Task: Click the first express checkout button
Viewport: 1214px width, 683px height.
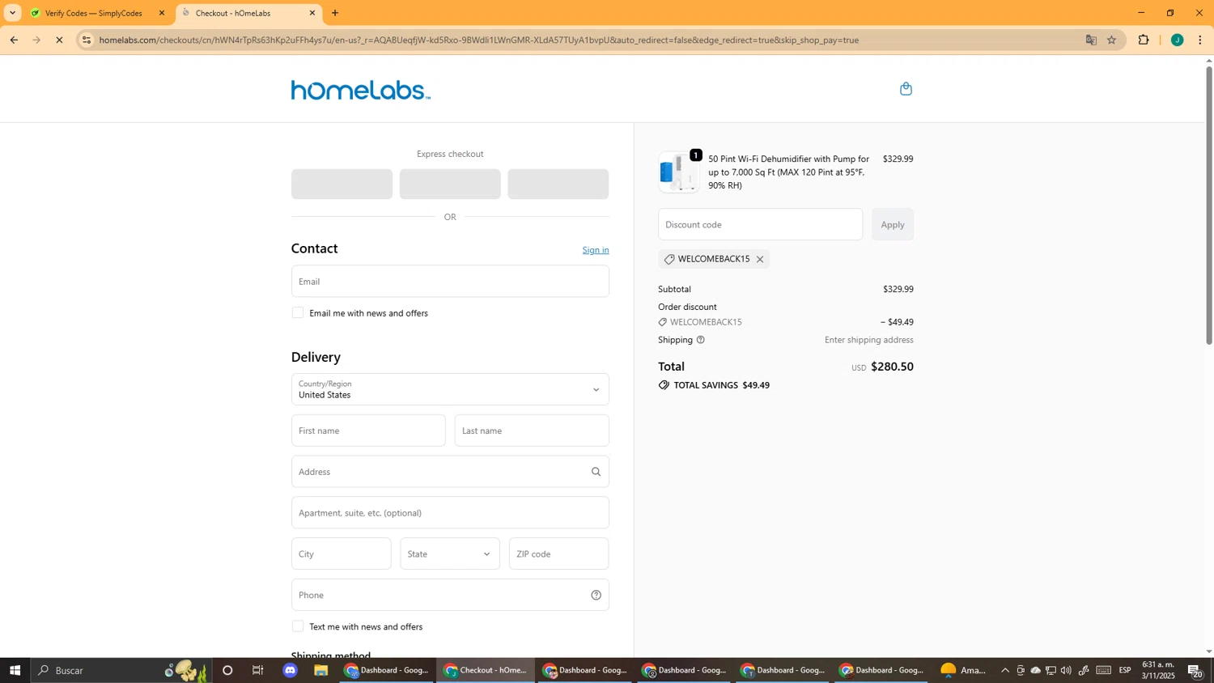Action: 342,185
